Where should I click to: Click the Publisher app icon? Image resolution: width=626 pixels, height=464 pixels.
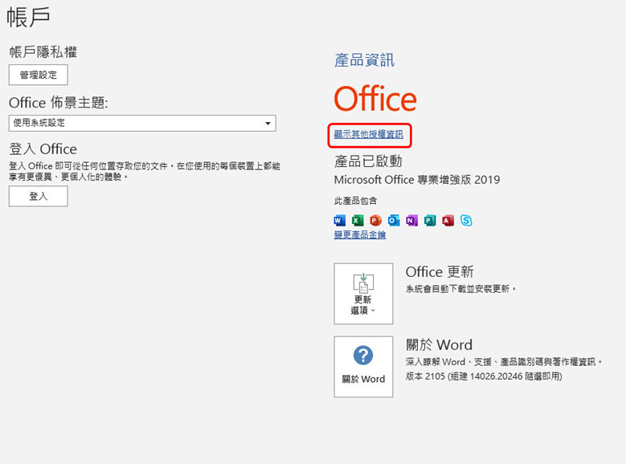[430, 220]
